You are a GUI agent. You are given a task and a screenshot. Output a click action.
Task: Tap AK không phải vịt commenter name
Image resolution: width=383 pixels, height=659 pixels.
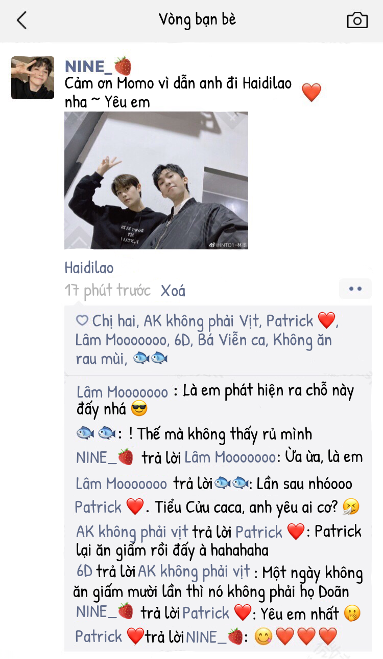tap(132, 533)
